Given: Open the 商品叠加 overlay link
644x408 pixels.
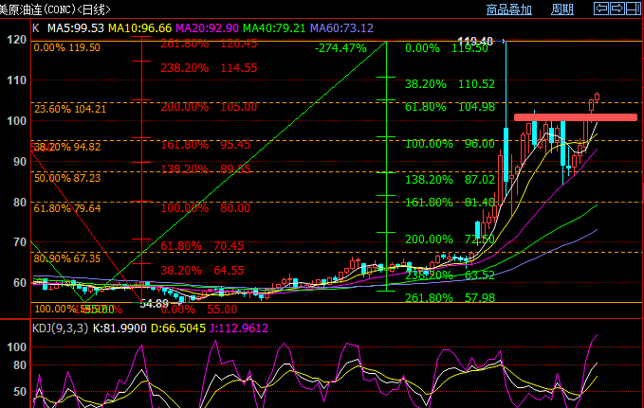Looking at the screenshot, I should [x=508, y=9].
